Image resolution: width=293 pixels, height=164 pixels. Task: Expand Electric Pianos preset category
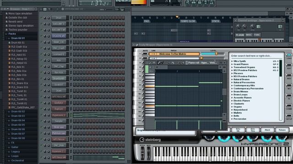tap(232, 101)
